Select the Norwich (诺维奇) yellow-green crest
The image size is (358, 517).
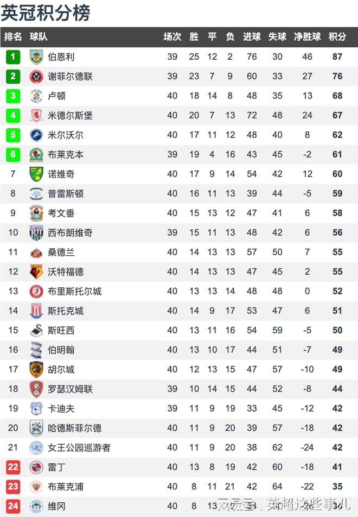36,174
